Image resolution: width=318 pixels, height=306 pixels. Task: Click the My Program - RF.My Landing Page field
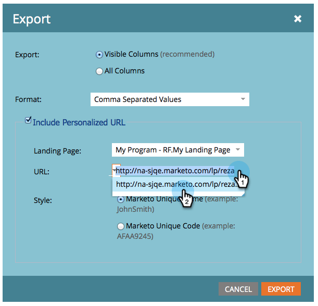coord(177,150)
